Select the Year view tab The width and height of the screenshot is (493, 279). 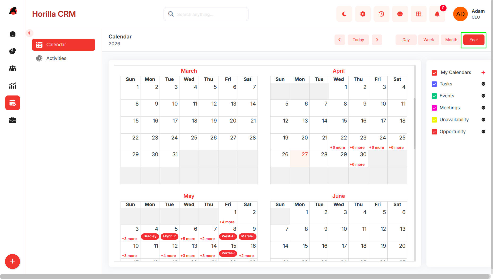click(x=474, y=40)
